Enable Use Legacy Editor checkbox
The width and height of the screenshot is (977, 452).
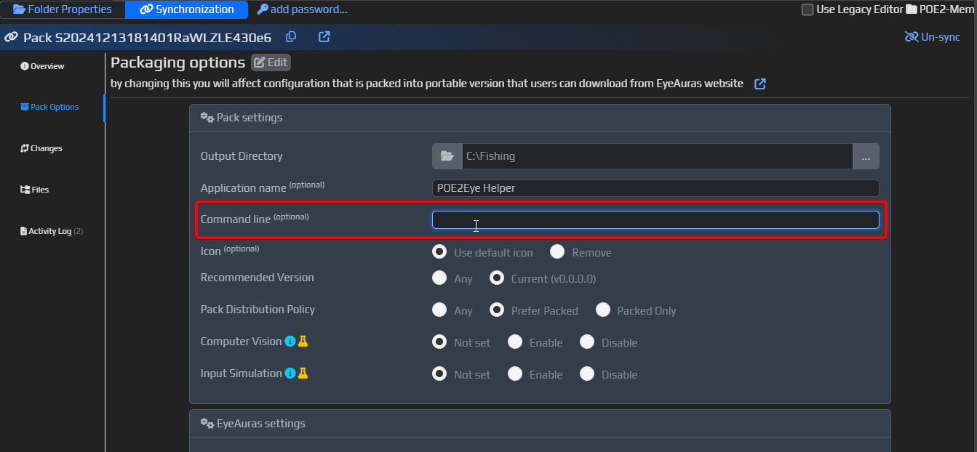[807, 9]
